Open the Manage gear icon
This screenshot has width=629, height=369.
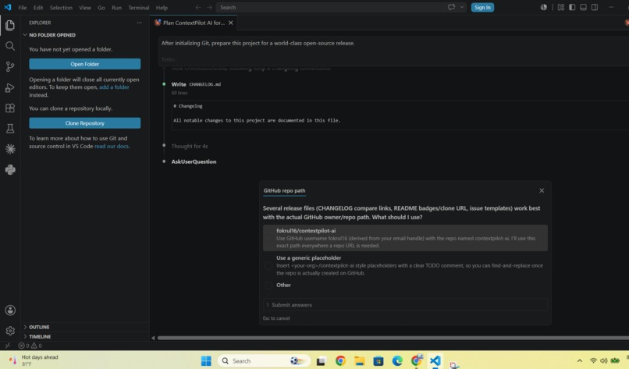tap(10, 331)
